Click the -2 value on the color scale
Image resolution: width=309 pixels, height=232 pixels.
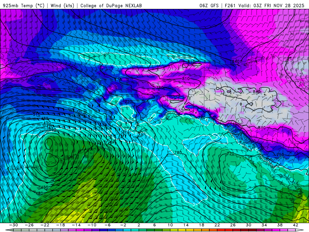[123, 225]
